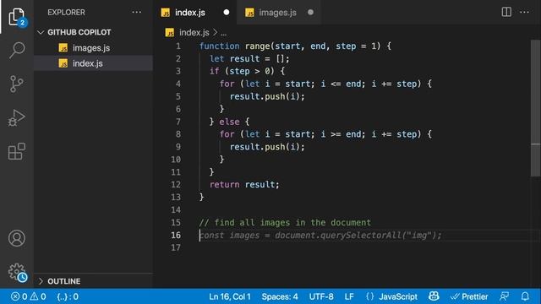Open the Explorer view in activity bar

pos(16,16)
